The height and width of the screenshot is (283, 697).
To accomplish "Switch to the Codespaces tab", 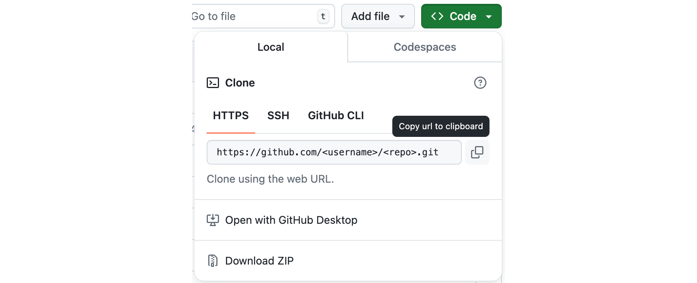I will 425,47.
